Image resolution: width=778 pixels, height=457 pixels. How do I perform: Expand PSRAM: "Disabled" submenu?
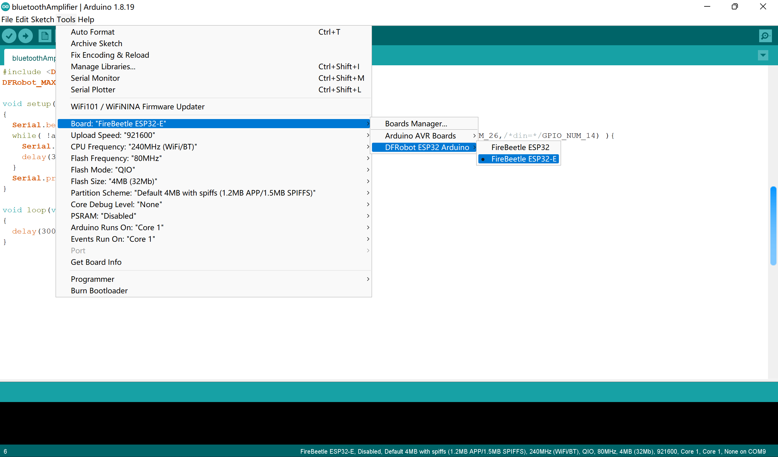[x=214, y=216]
